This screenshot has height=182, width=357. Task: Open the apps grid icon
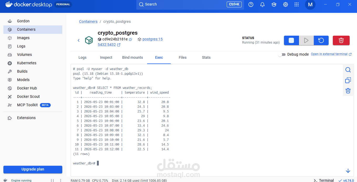(297, 4)
